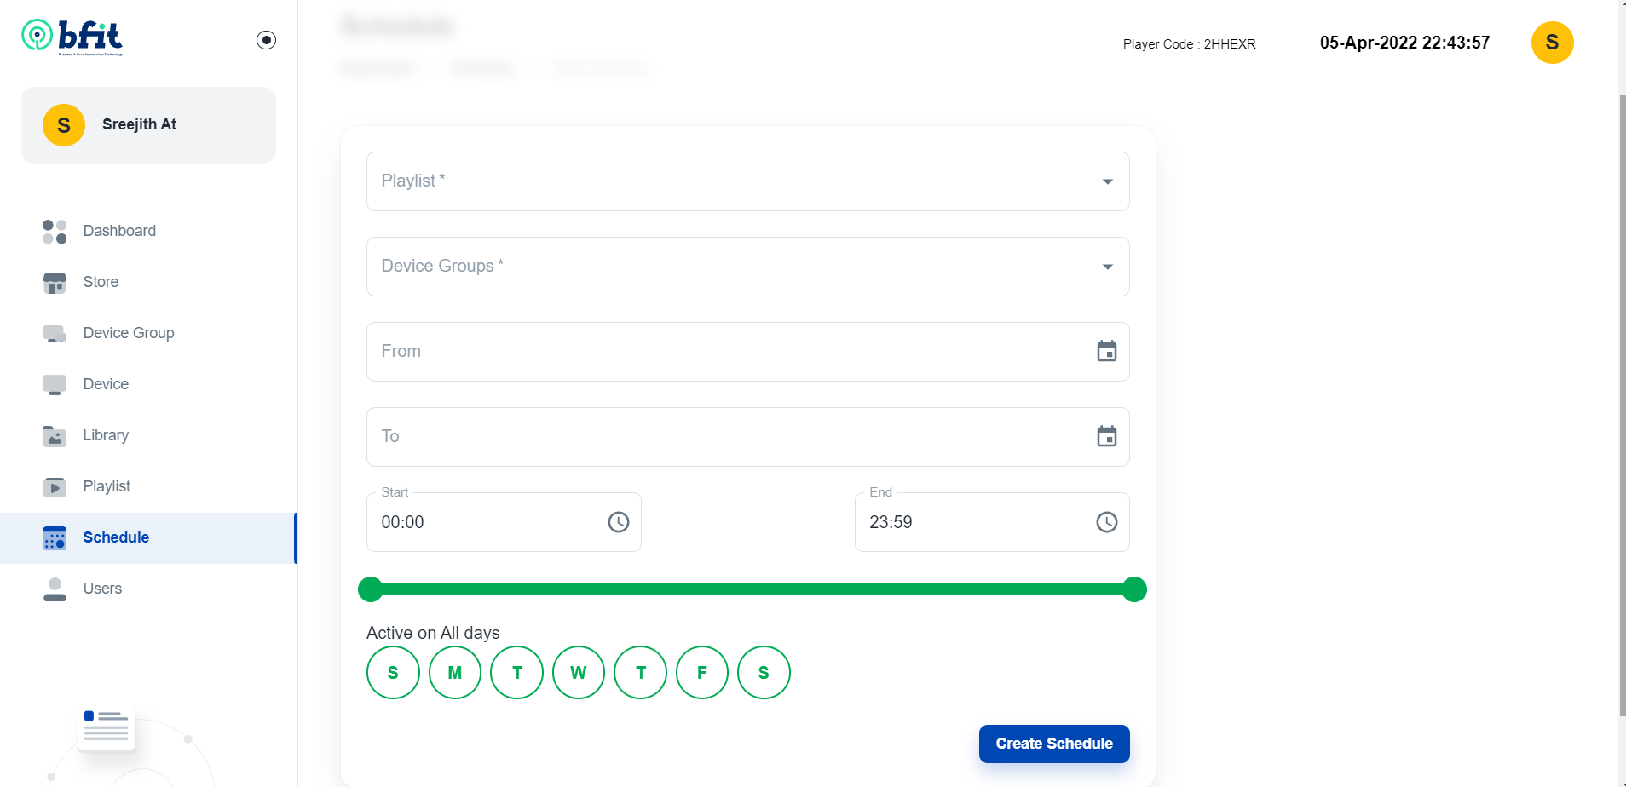Click the bfit logo

72,37
